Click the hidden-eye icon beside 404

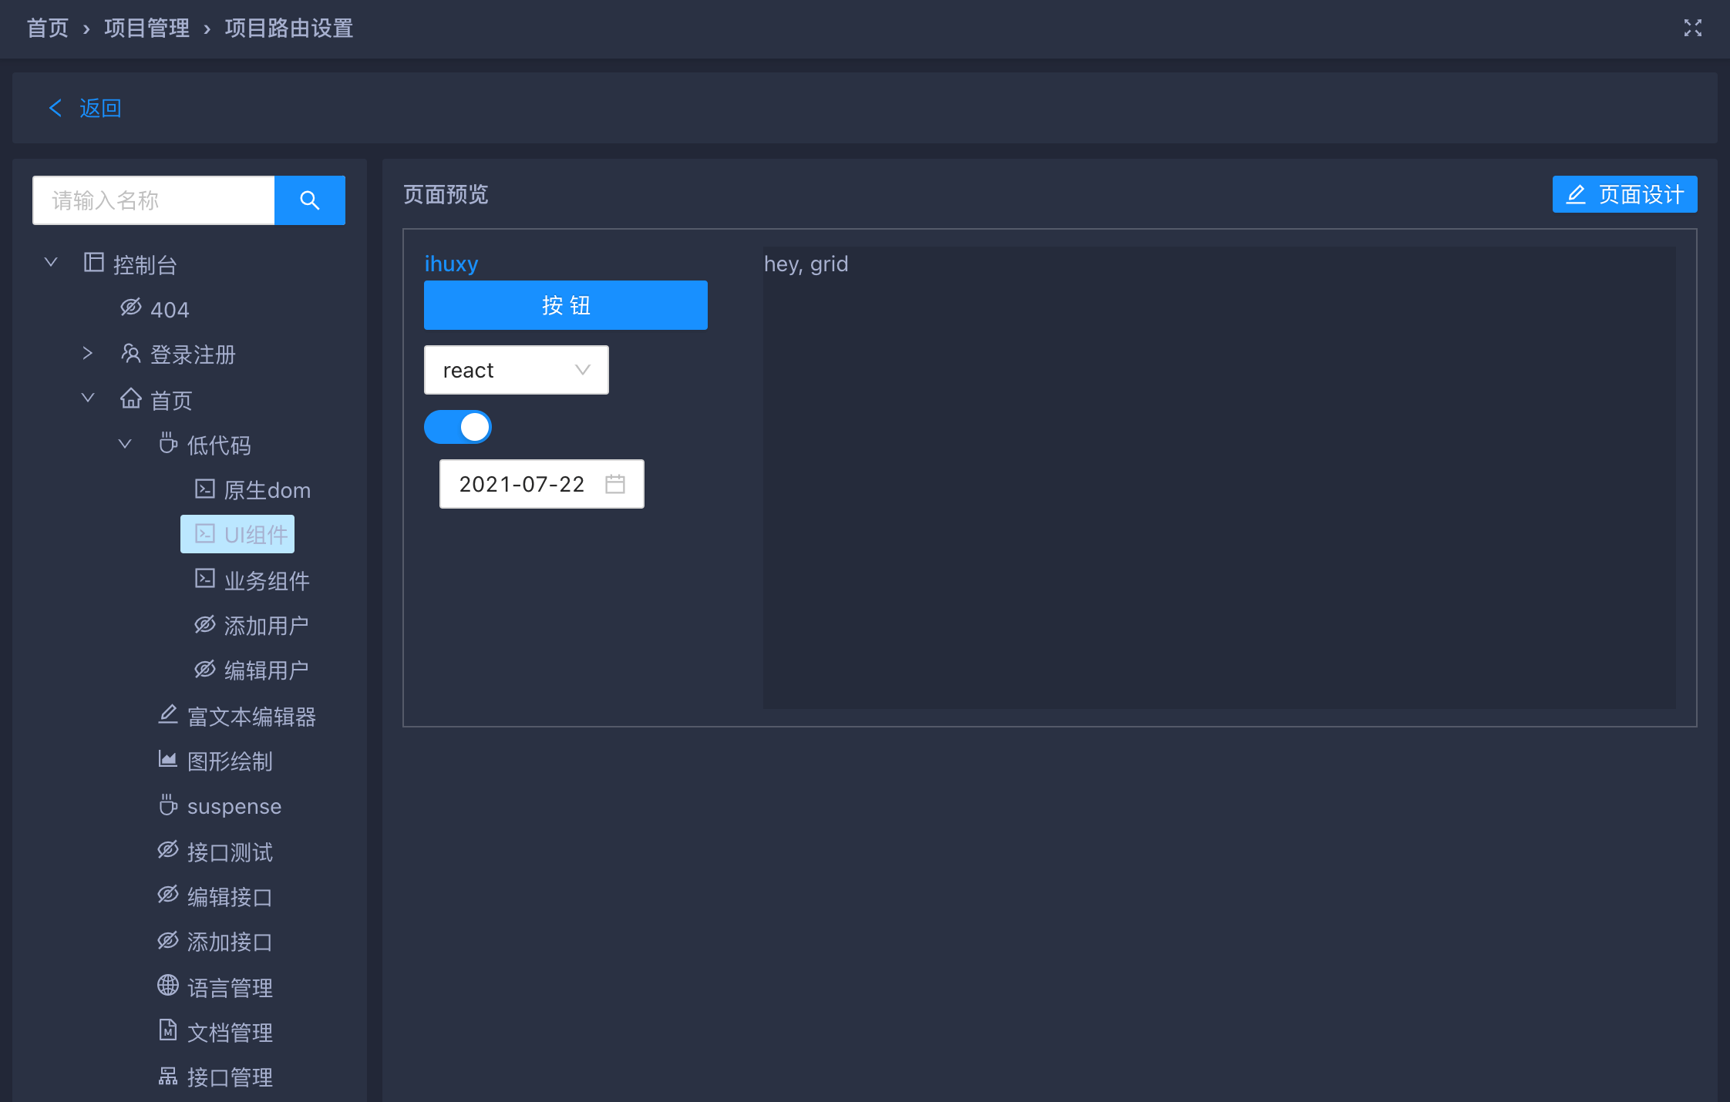[x=130, y=307]
